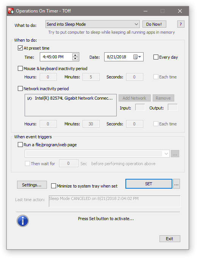The width and height of the screenshot is (197, 258).
Task: Open the Settings... dialog
Action: click(32, 185)
